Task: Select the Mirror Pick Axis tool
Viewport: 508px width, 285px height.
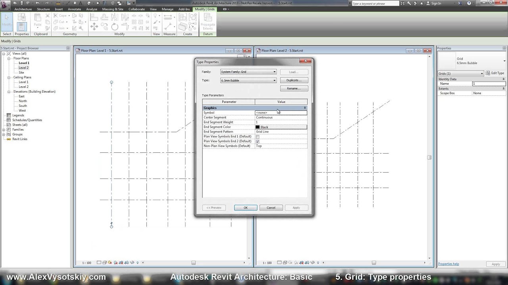Action: (115, 17)
